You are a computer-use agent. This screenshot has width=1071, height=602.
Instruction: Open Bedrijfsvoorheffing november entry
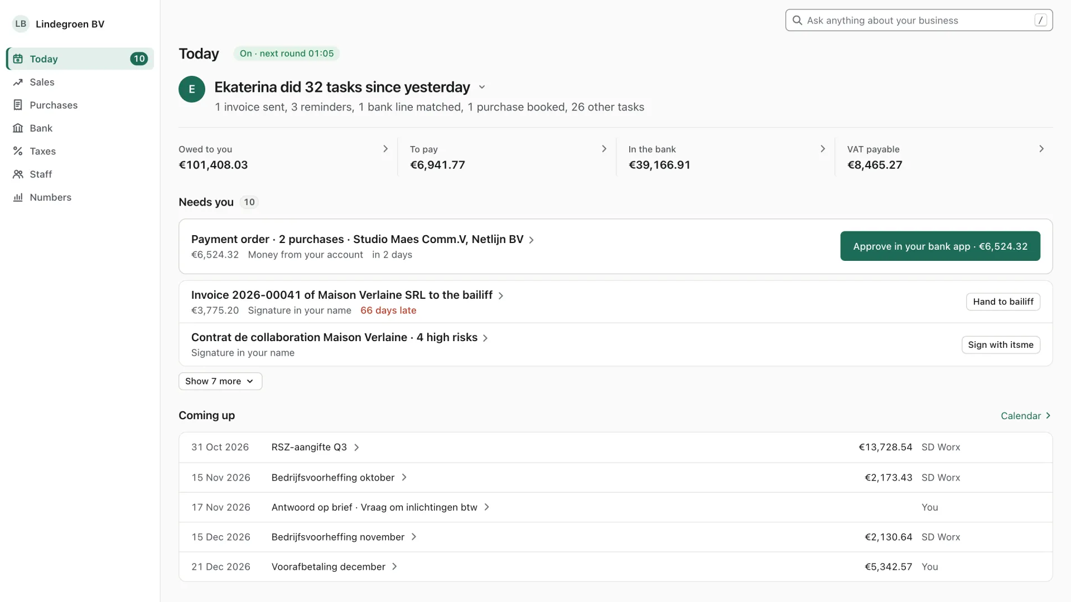(x=615, y=537)
